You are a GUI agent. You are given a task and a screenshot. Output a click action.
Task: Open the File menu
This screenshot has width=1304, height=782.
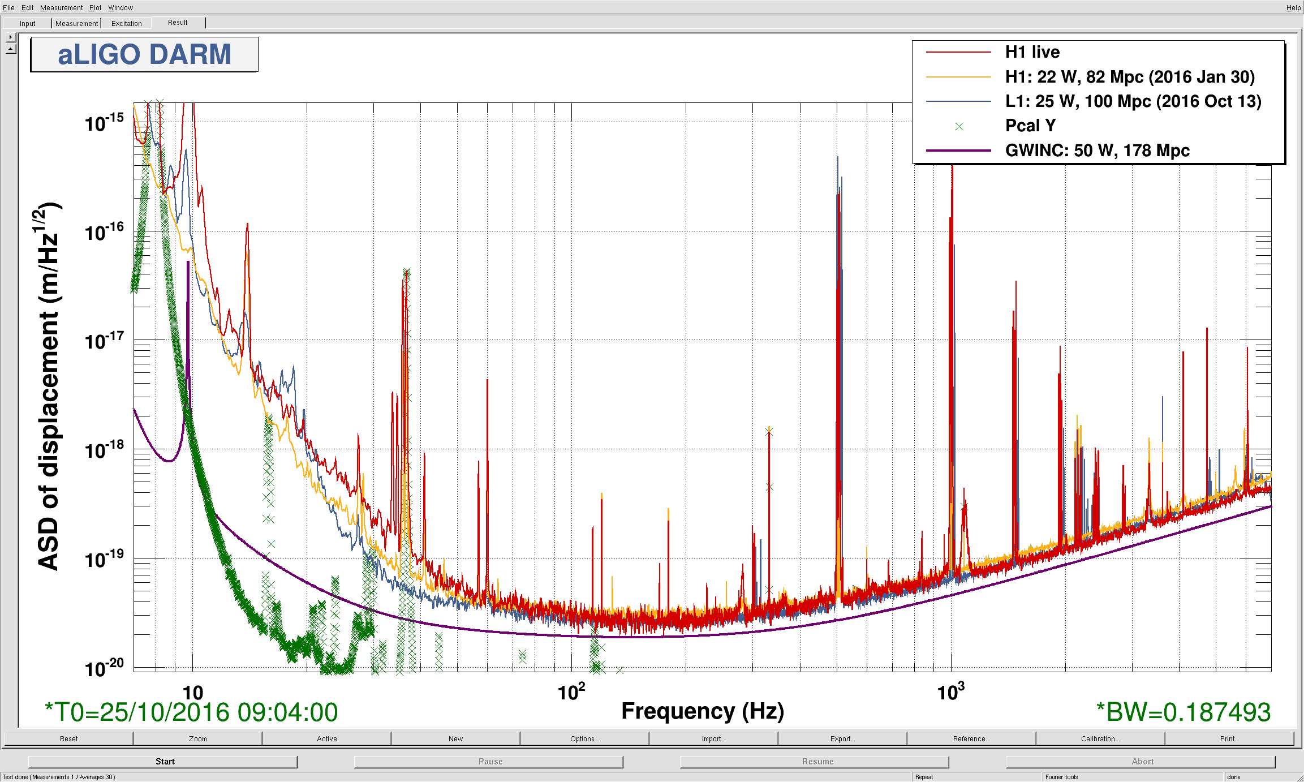[x=8, y=7]
